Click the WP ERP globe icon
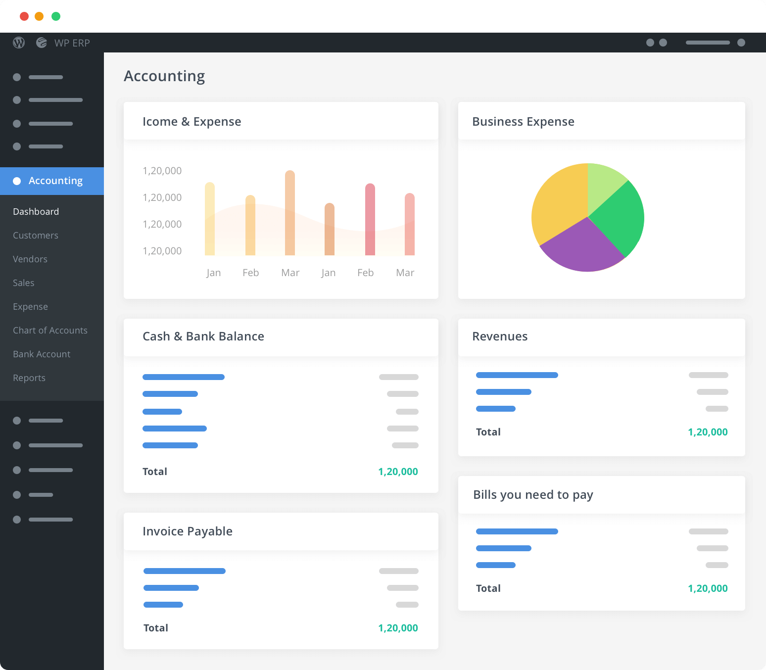 pyautogui.click(x=41, y=43)
